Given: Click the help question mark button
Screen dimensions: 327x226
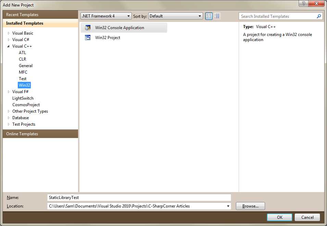Looking at the screenshot, I should (x=304, y=3).
